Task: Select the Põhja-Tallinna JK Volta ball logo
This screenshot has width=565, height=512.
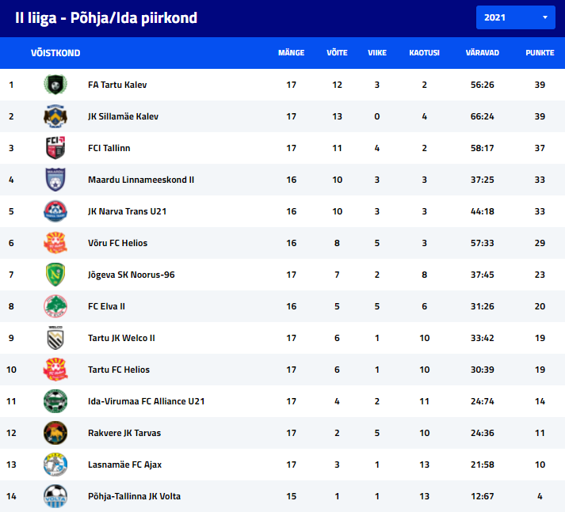Action: click(55, 496)
